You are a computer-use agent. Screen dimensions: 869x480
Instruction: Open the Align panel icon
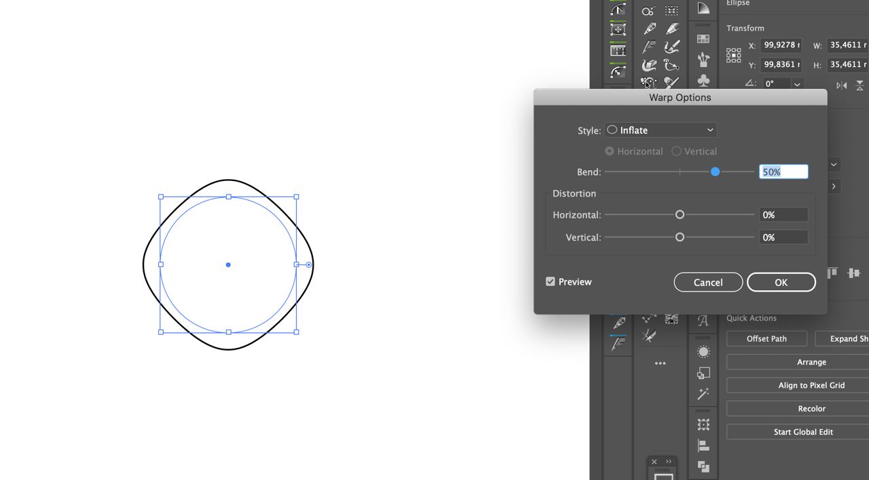click(703, 445)
